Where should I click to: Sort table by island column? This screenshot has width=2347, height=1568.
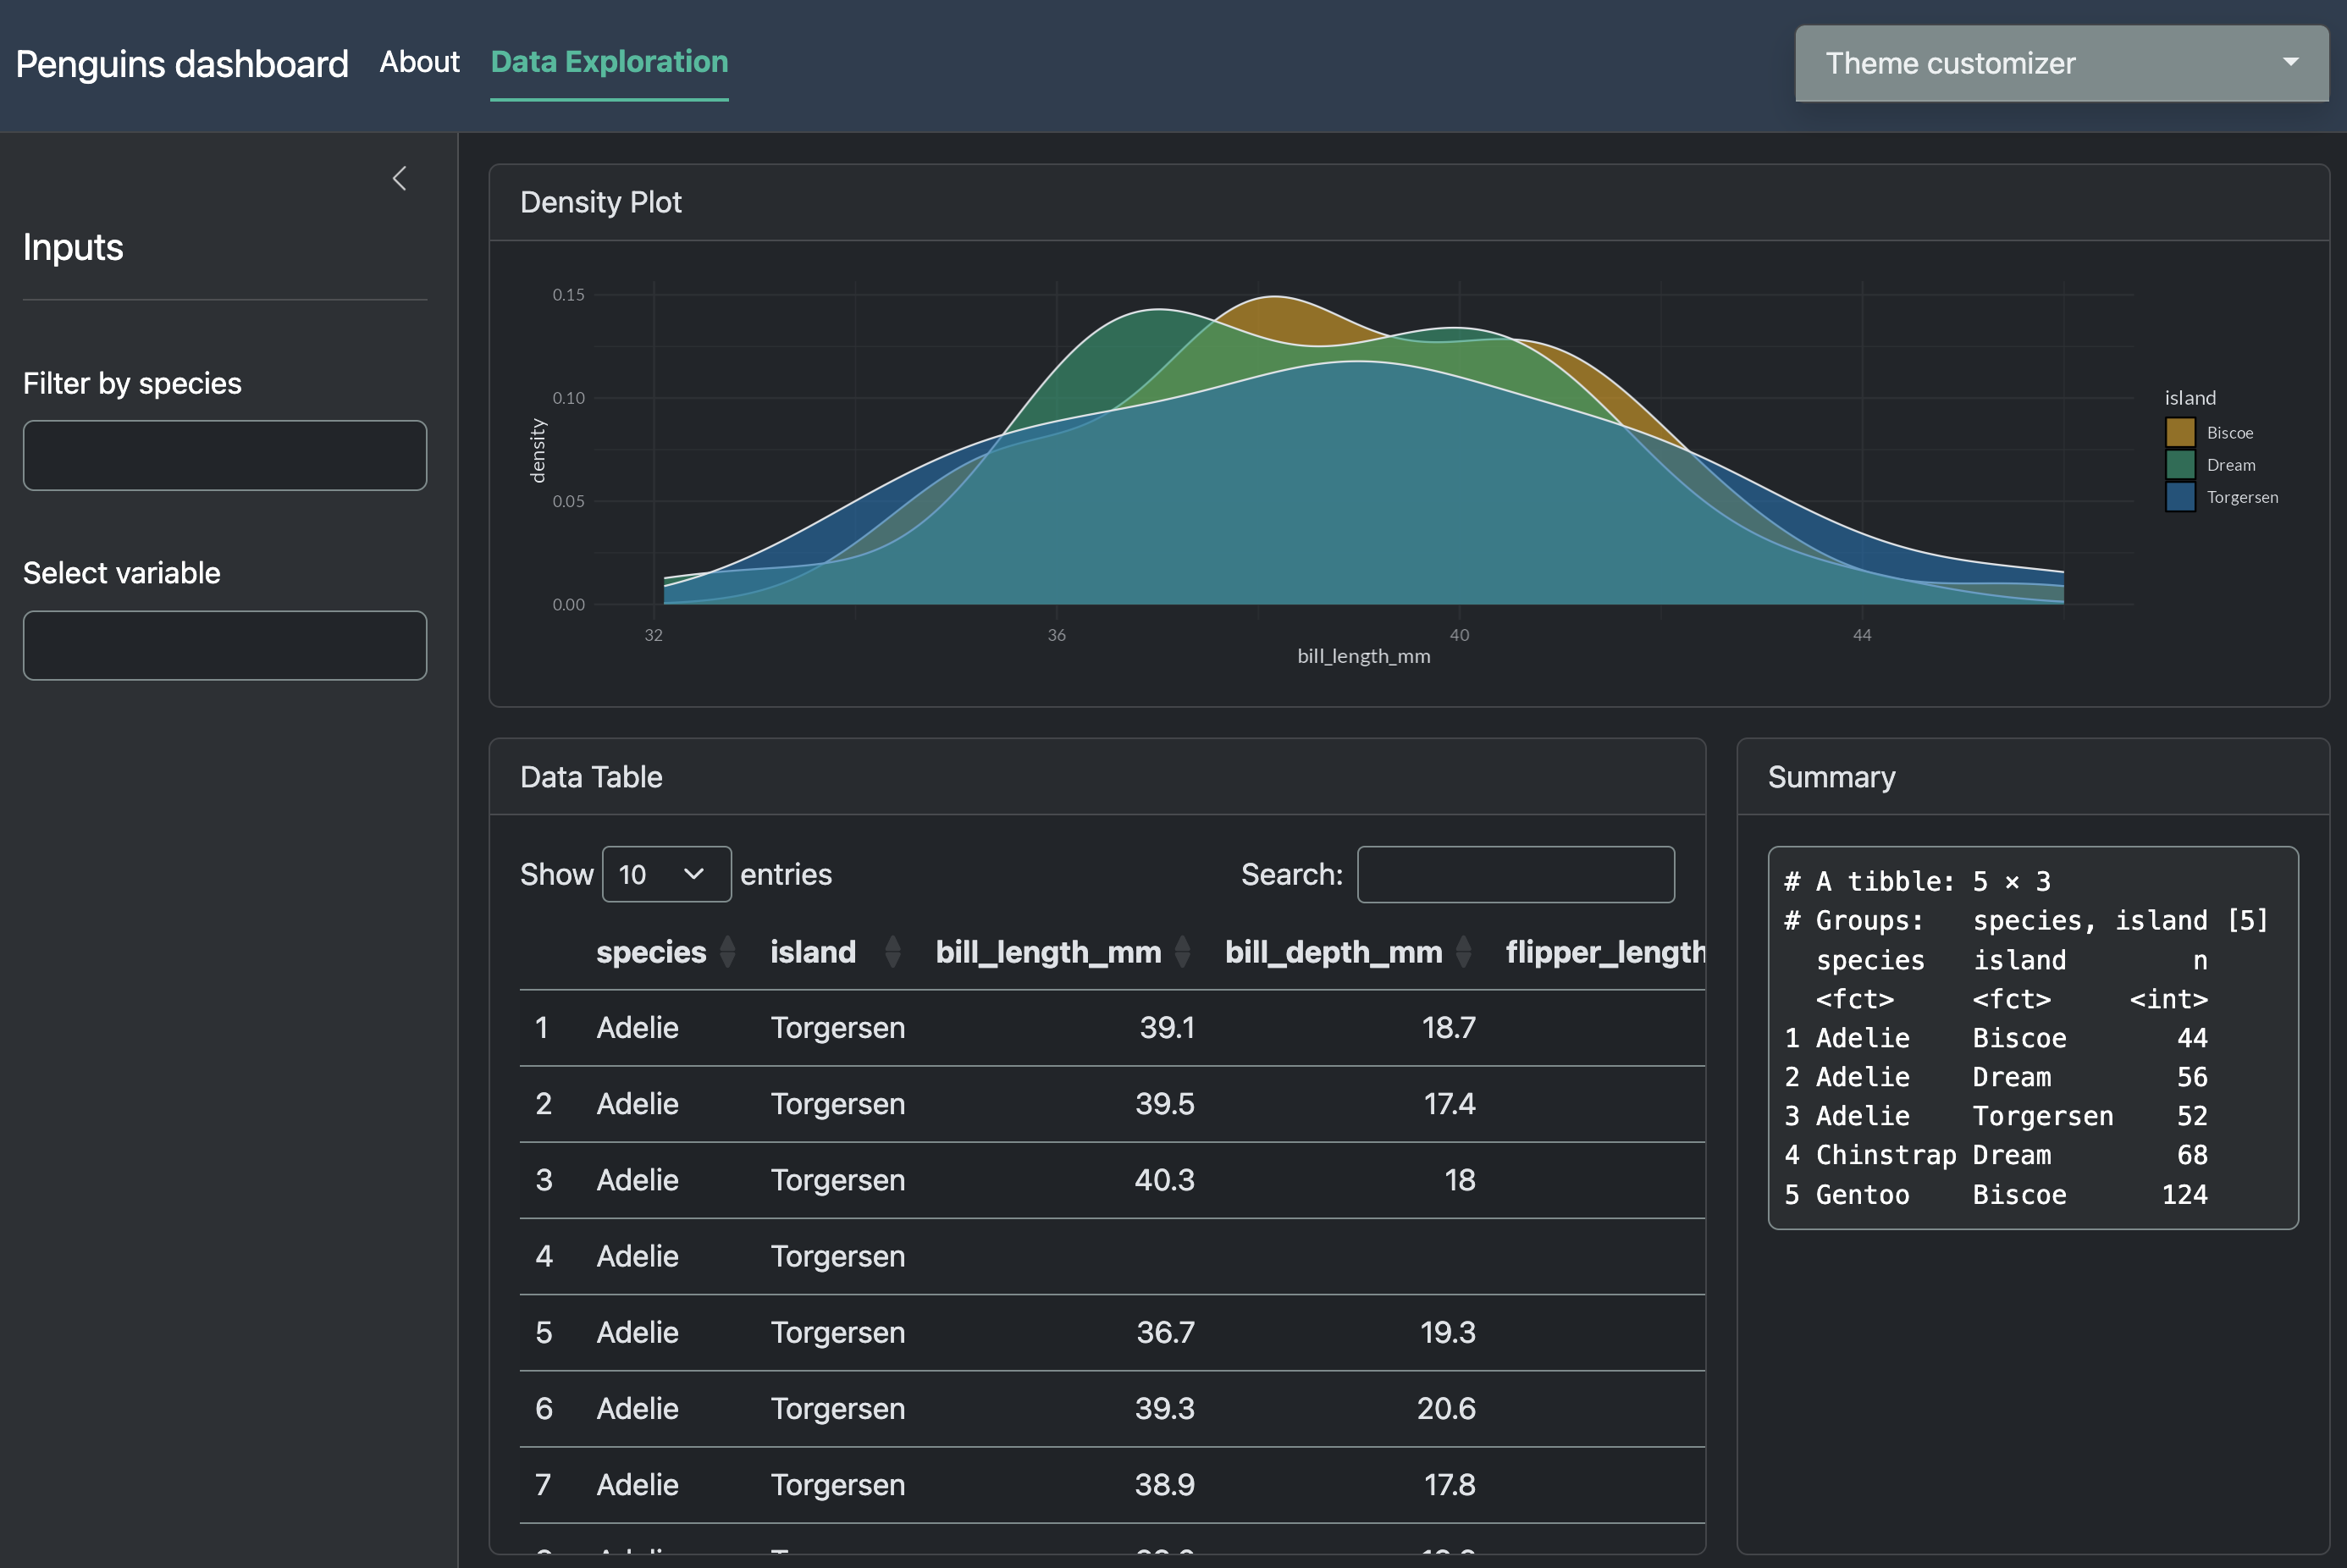click(x=813, y=951)
